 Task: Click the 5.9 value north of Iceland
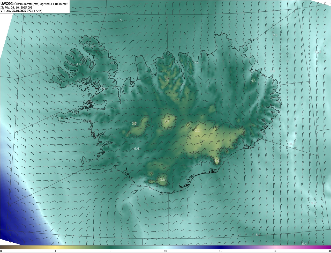[x=120, y=20]
